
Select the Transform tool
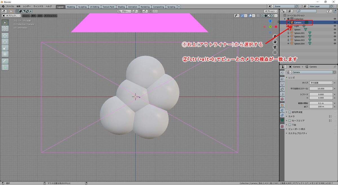pyautogui.click(x=5, y=54)
